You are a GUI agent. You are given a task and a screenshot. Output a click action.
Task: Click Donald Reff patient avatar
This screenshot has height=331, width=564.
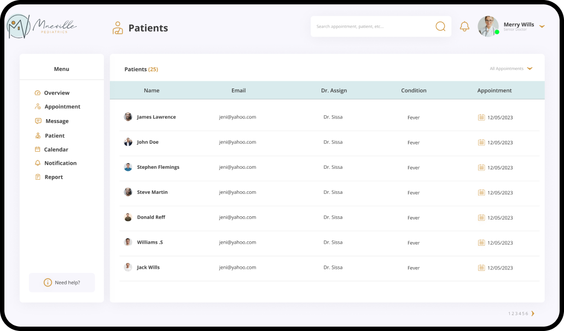(128, 217)
